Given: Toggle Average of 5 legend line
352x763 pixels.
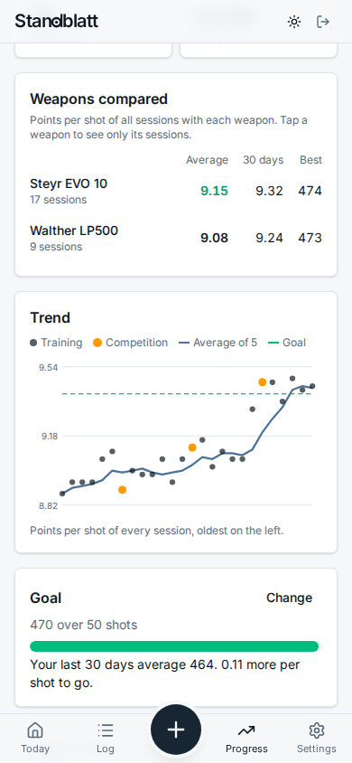Looking at the screenshot, I should [x=218, y=343].
